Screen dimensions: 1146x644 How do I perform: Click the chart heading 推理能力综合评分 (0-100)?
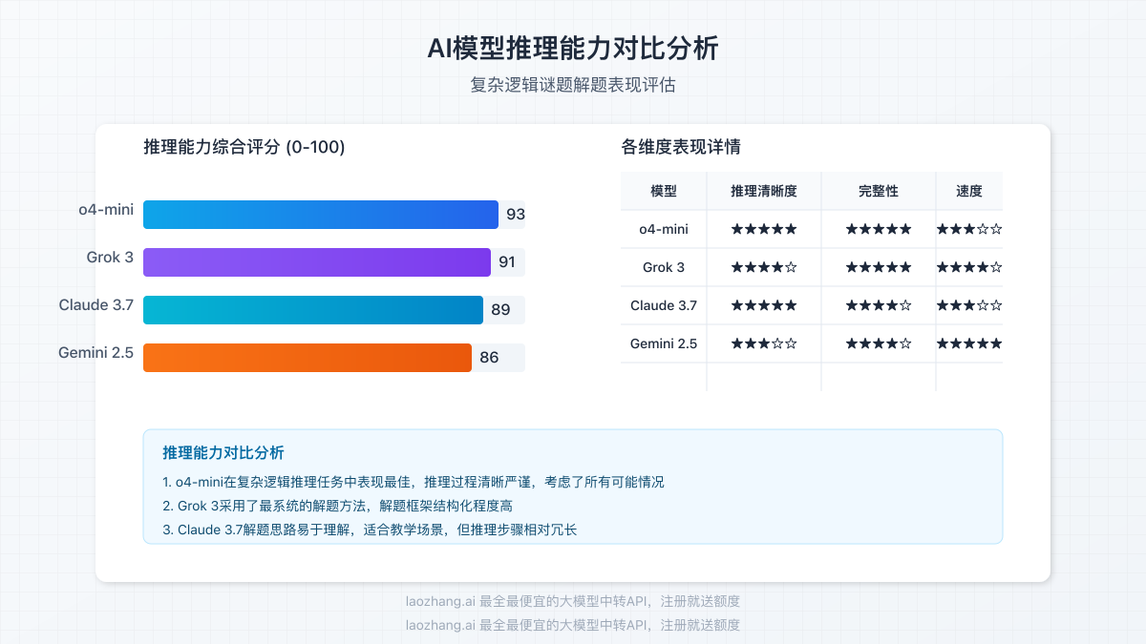pos(244,147)
